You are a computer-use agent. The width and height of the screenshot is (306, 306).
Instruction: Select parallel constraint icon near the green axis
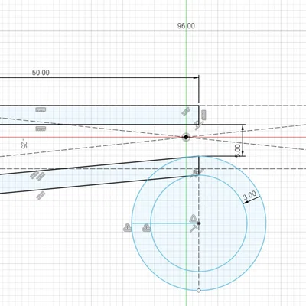tap(186, 112)
